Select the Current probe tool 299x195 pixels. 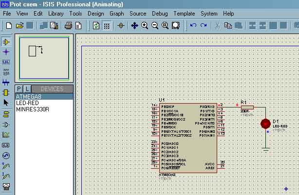point(6,176)
